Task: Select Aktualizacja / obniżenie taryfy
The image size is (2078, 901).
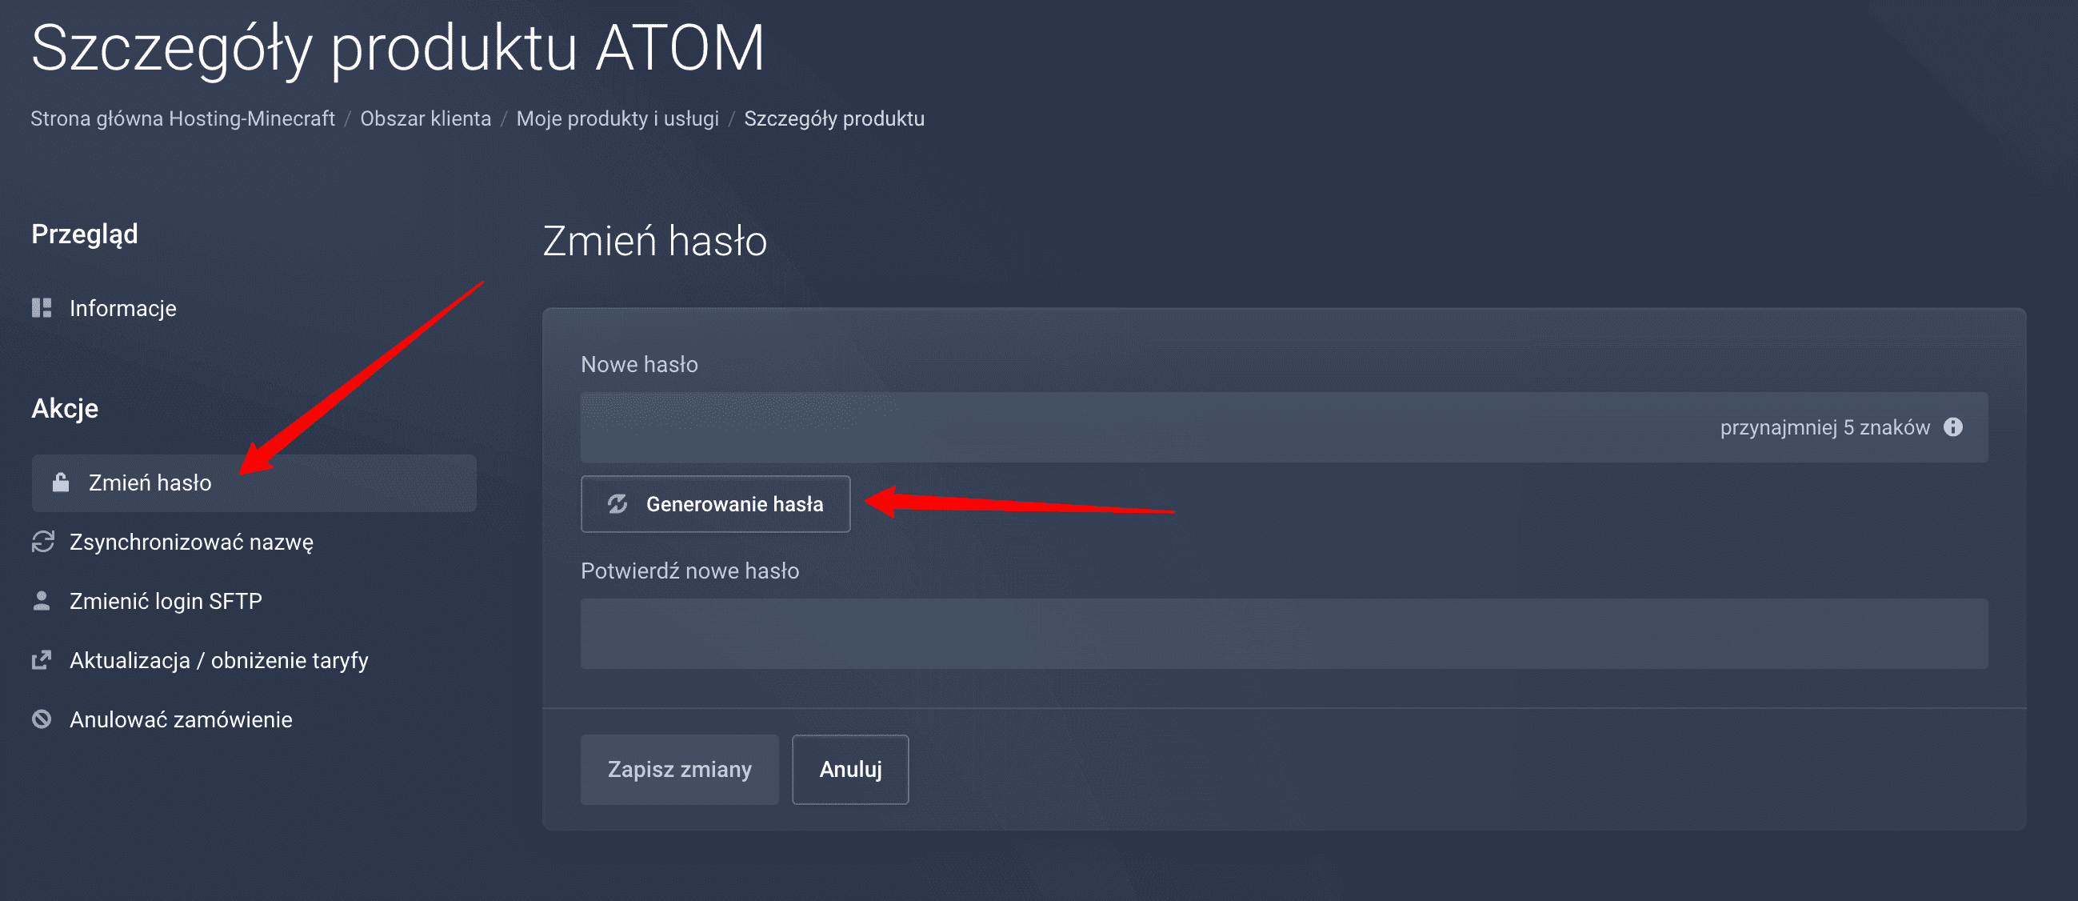Action: [x=218, y=660]
